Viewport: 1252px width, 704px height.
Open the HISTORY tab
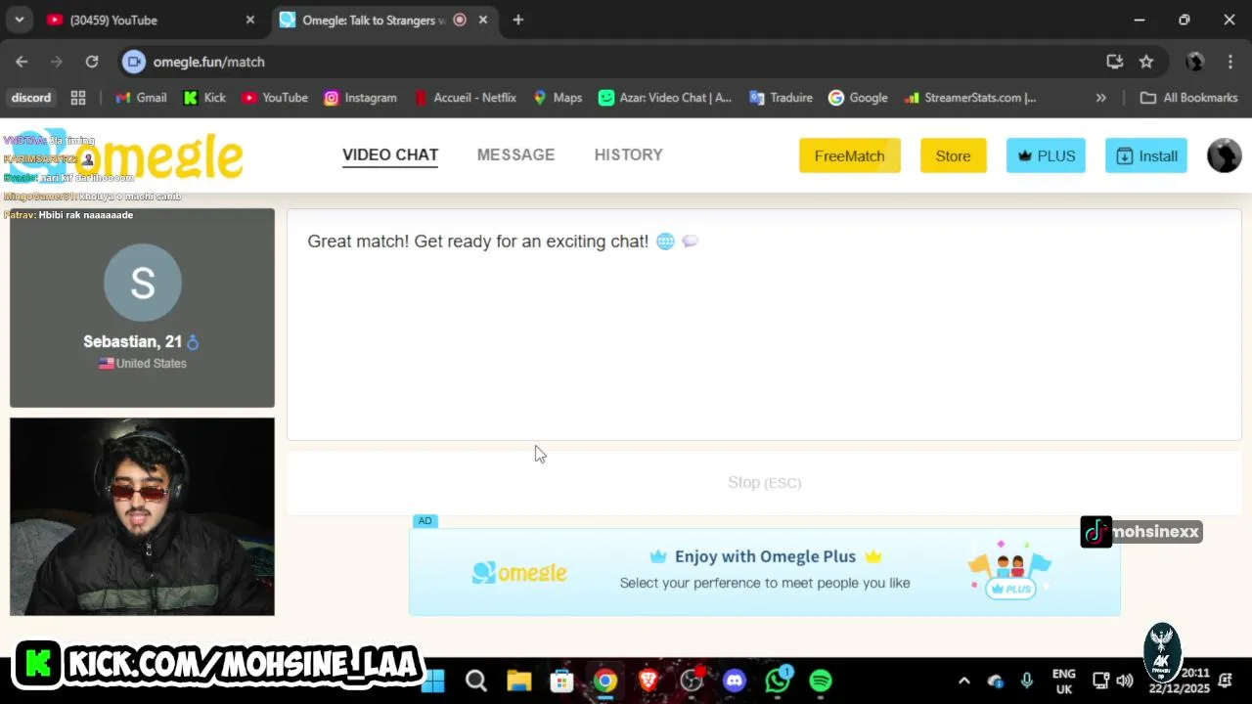click(x=628, y=154)
